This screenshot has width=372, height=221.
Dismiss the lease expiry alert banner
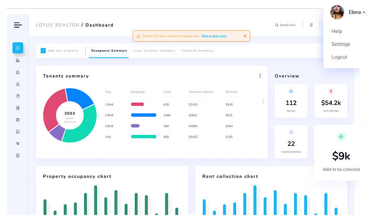(x=245, y=36)
